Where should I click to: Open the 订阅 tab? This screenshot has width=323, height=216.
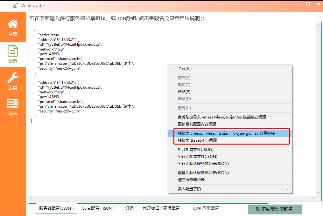pos(130,208)
